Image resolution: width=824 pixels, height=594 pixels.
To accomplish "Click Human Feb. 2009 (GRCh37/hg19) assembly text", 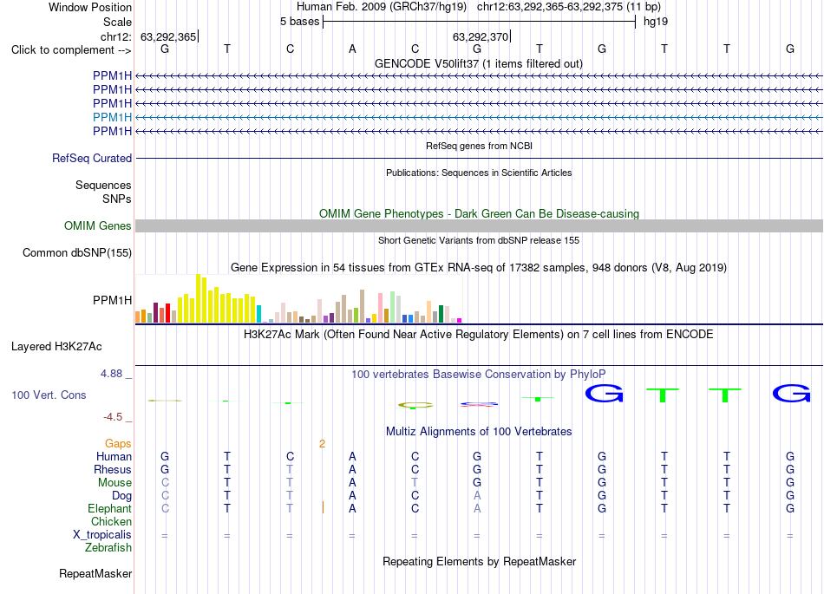I will point(382,7).
